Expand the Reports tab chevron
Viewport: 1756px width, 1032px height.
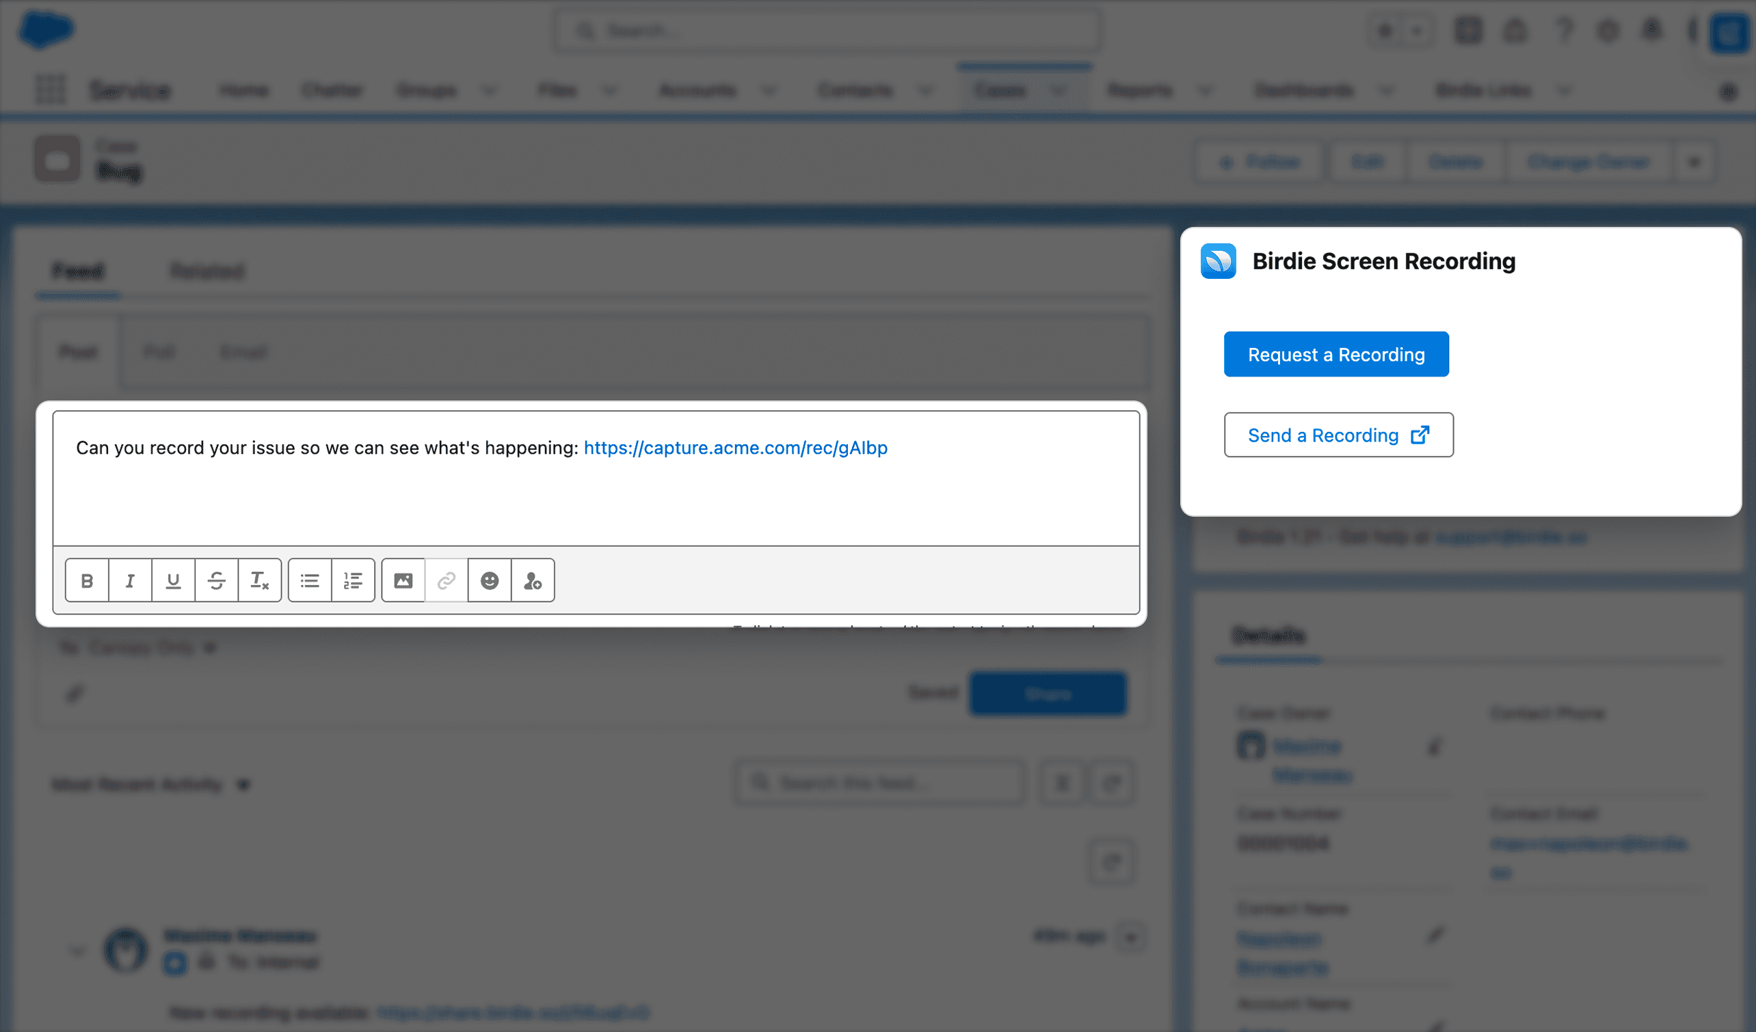[1206, 90]
